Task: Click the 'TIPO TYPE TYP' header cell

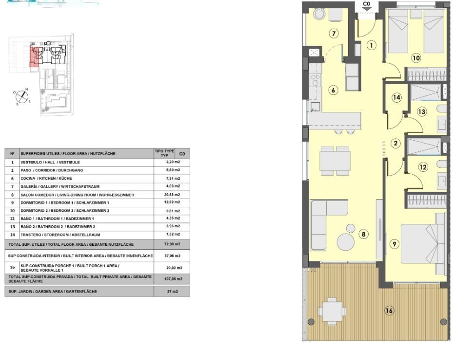Action: click(164, 153)
